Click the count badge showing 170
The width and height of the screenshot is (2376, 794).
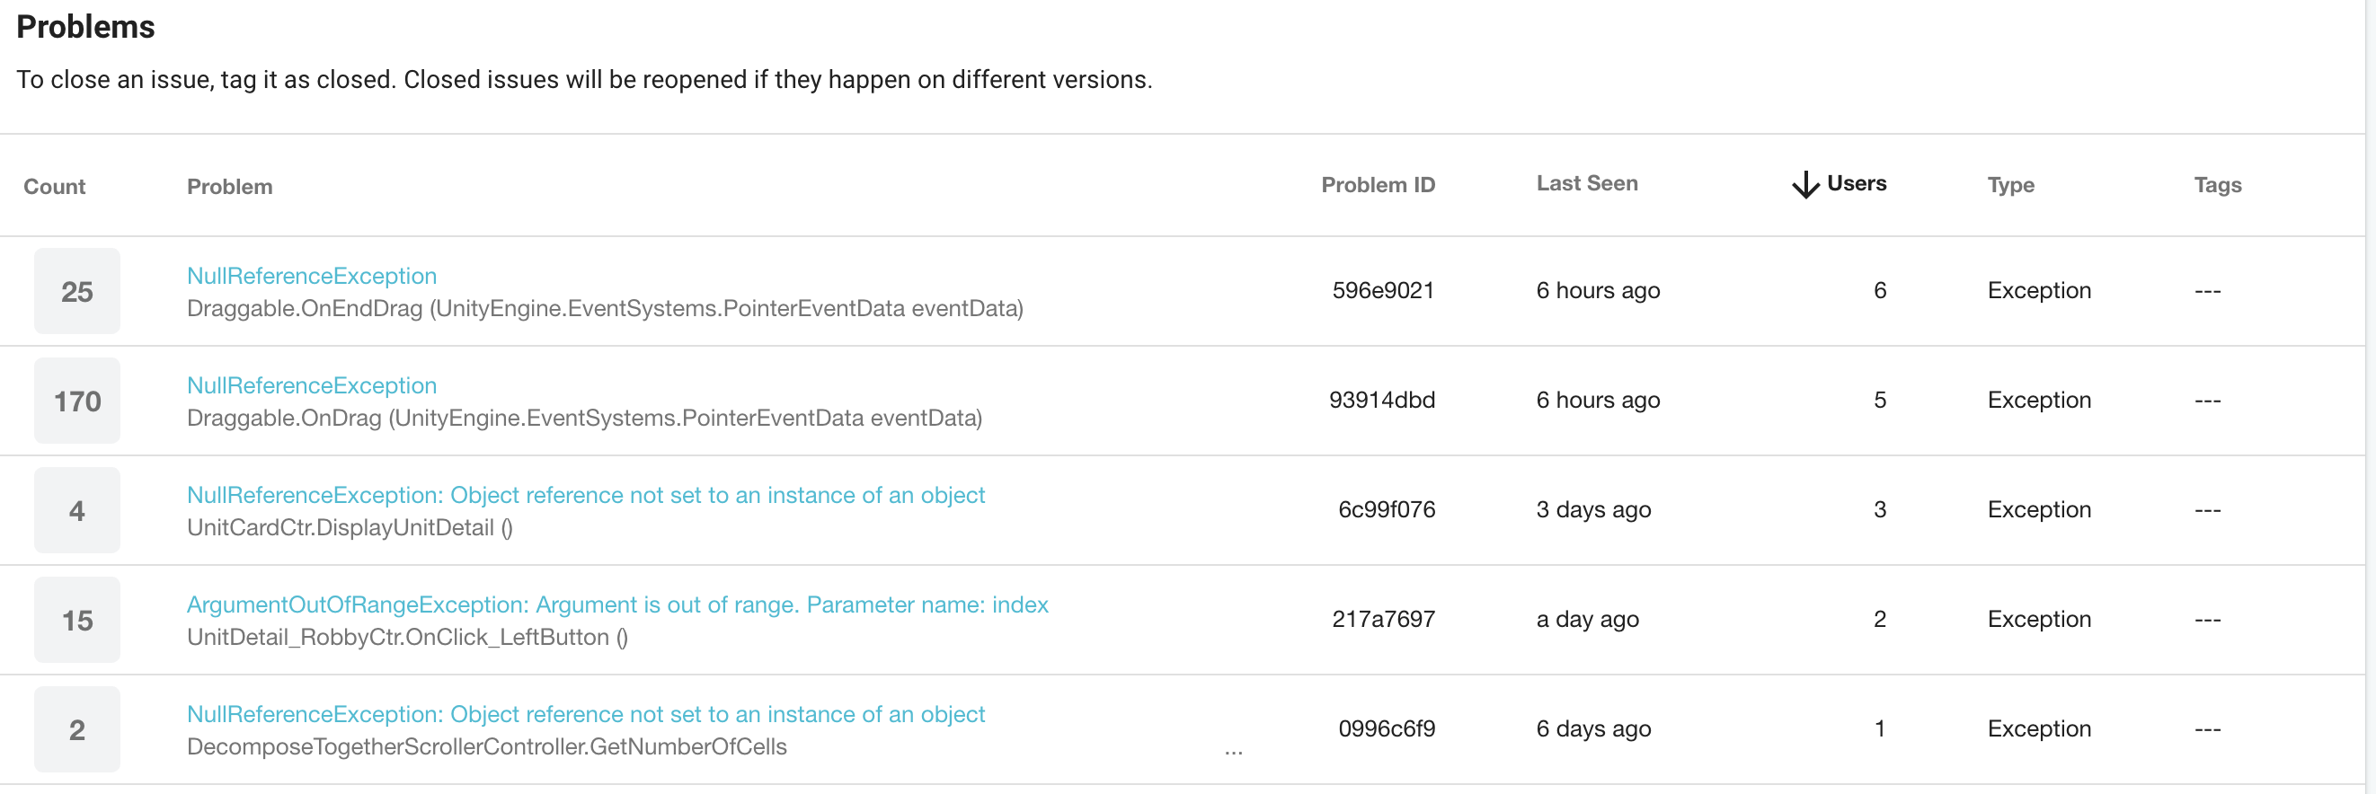77,401
